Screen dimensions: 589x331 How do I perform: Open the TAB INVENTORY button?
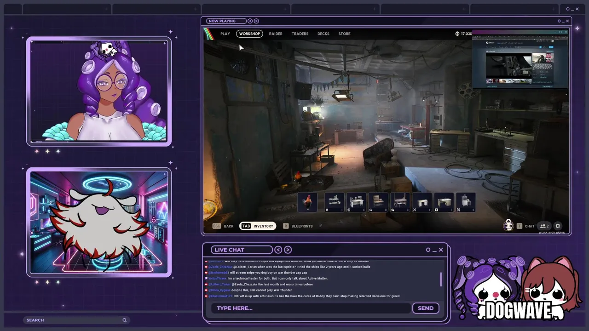click(258, 226)
